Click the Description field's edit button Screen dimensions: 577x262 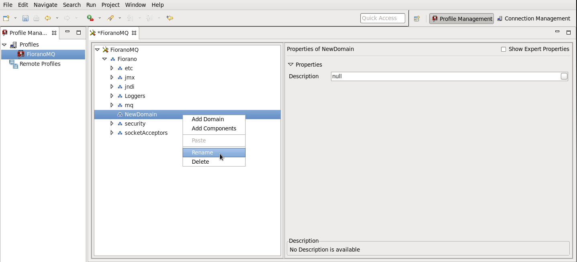coord(564,76)
